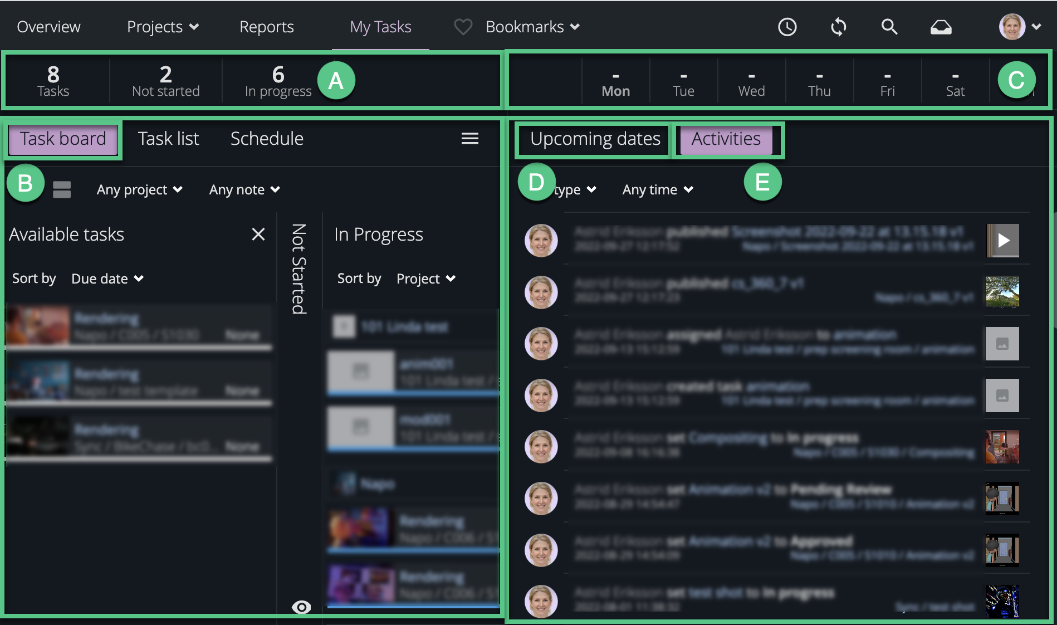Close the Available tasks column
This screenshot has height=625, width=1057.
[258, 235]
